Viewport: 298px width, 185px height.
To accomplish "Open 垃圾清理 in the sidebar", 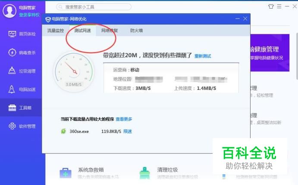I will click(22, 71).
